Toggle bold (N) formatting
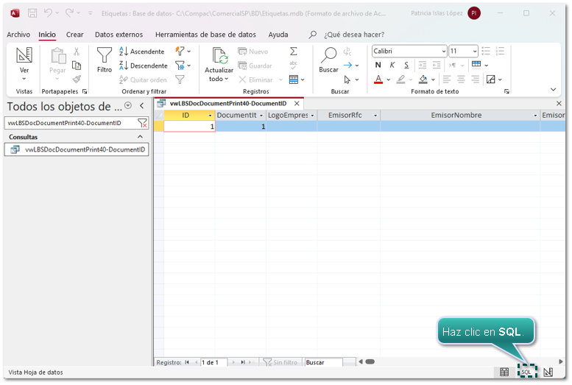572x385 pixels. coord(378,66)
